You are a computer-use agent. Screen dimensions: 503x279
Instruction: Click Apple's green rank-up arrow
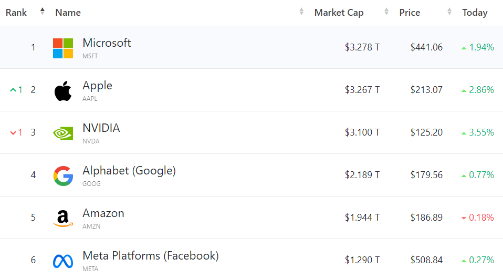[x=13, y=90]
